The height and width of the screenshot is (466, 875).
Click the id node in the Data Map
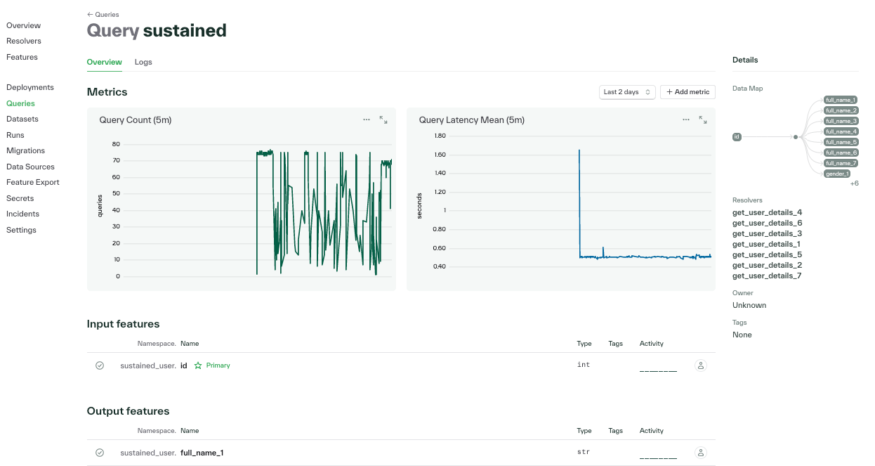click(736, 136)
